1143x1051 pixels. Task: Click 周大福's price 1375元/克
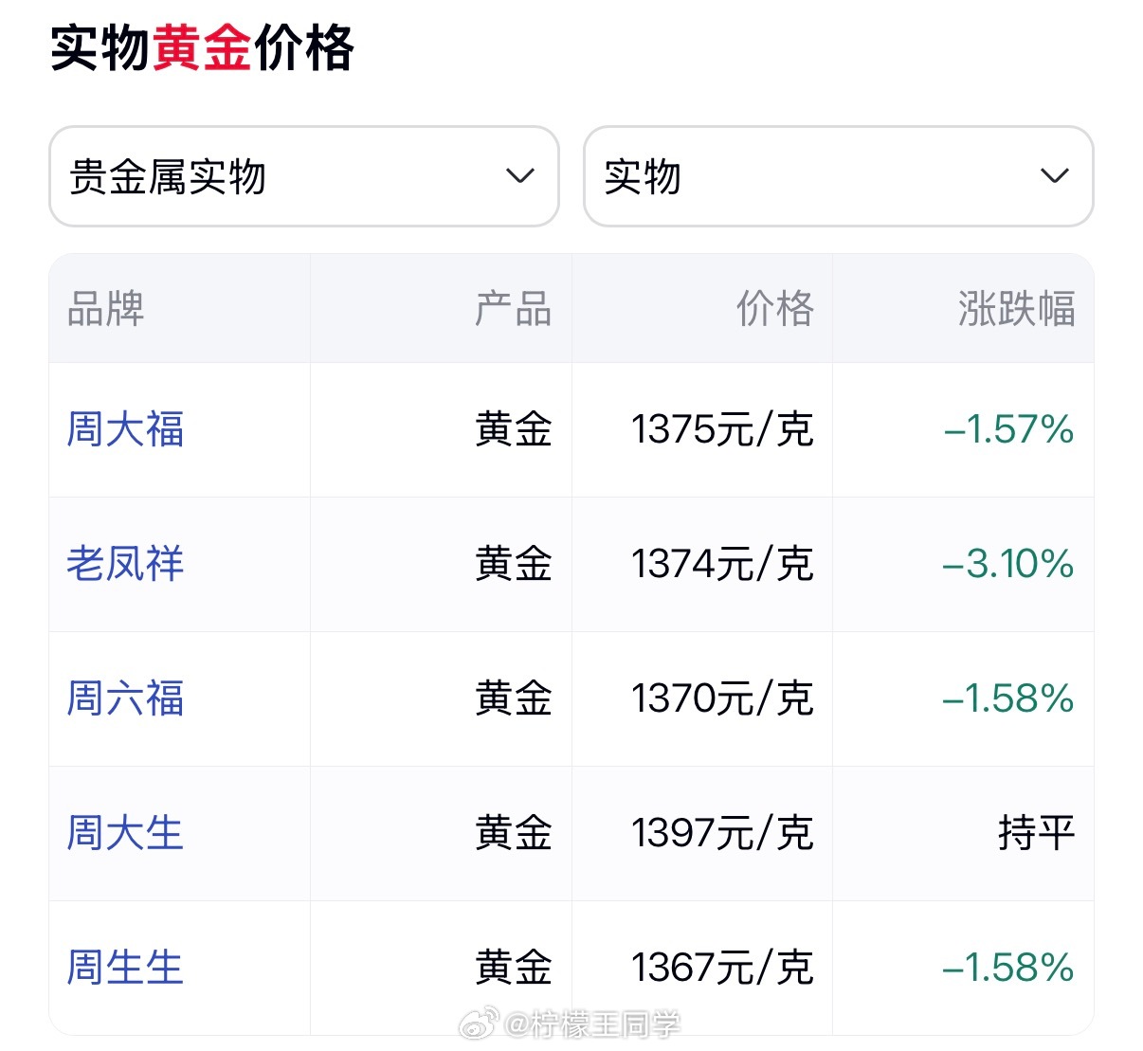coord(723,429)
